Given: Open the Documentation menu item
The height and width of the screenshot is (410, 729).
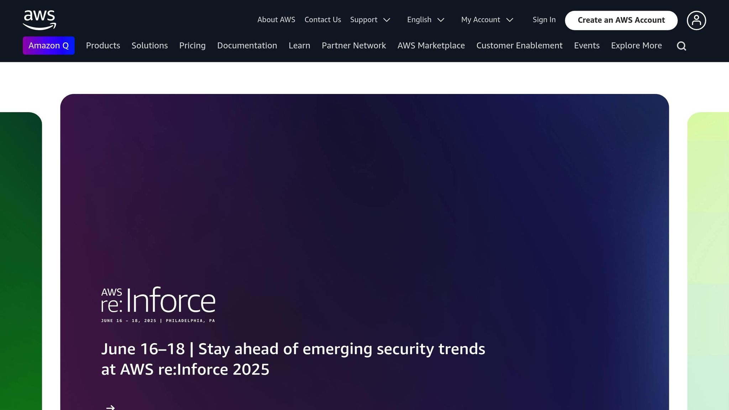Looking at the screenshot, I should coord(247,46).
